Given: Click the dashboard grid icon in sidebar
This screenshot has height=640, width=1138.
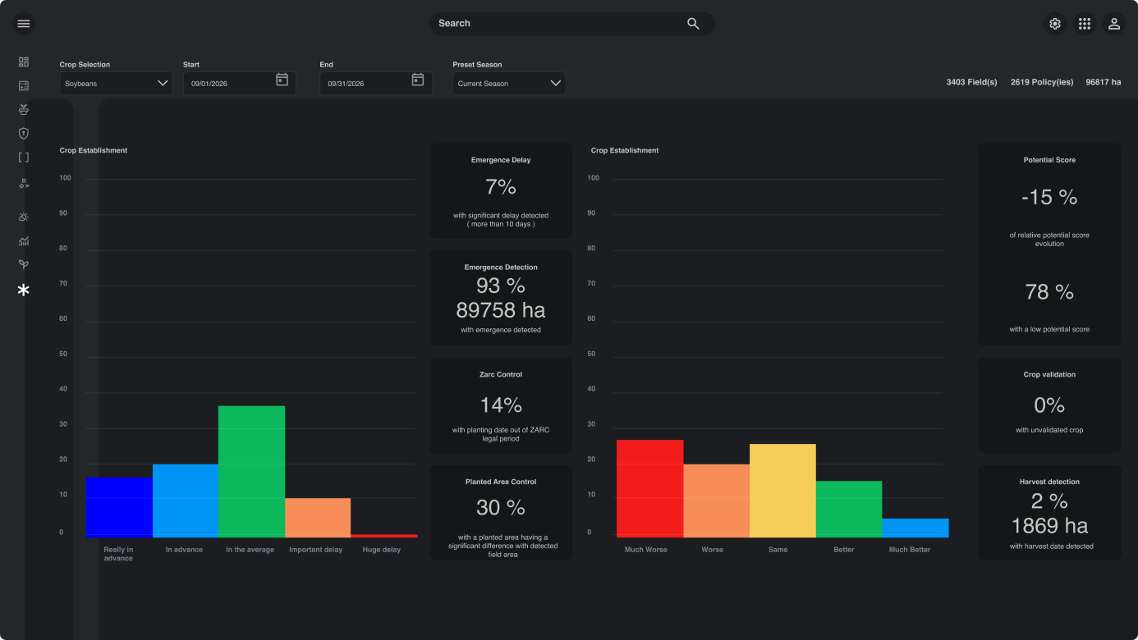Looking at the screenshot, I should tap(24, 62).
